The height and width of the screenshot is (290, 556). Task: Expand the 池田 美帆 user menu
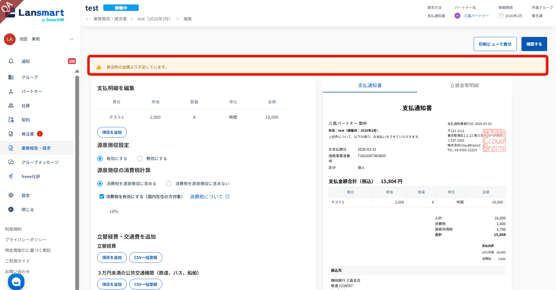click(71, 39)
